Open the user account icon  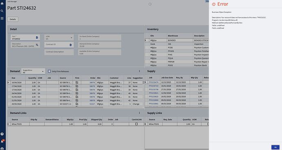(2, 148)
